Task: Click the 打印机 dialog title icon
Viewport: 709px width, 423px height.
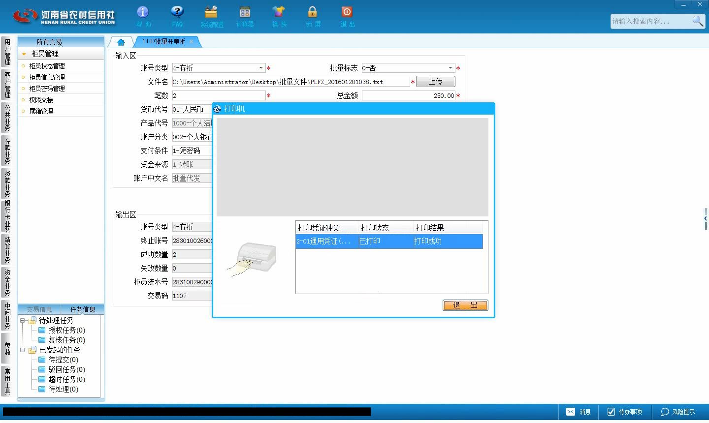Action: [218, 109]
